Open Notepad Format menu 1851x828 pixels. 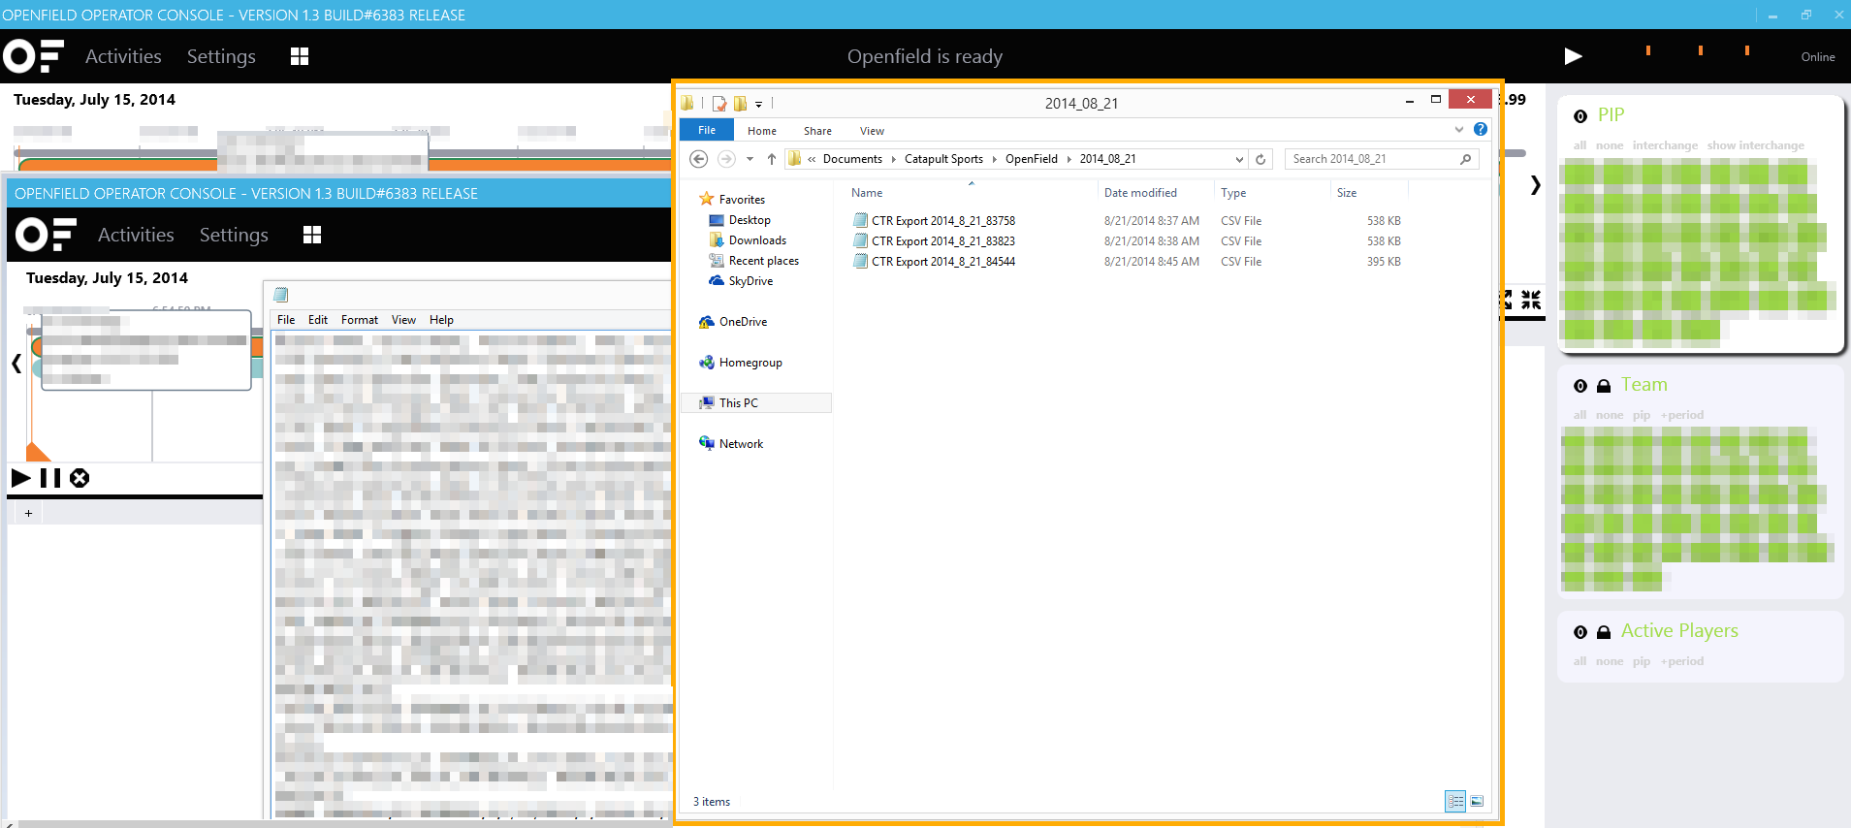tap(360, 320)
